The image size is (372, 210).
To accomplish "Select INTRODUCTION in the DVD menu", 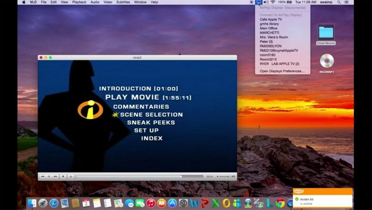I will 138,88.
